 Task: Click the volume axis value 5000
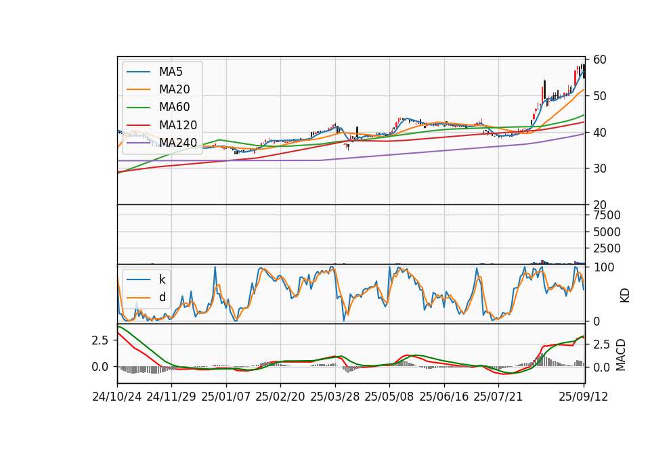[x=607, y=232]
